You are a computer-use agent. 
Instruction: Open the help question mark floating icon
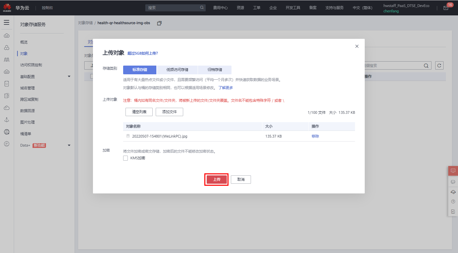tap(453, 201)
